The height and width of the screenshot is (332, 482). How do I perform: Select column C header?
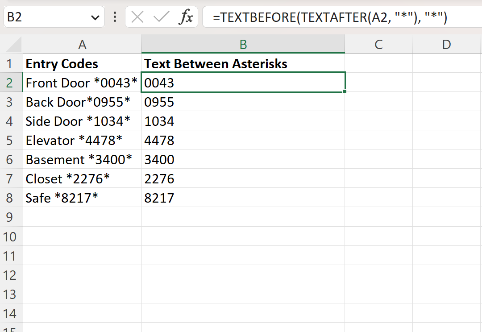click(x=379, y=45)
